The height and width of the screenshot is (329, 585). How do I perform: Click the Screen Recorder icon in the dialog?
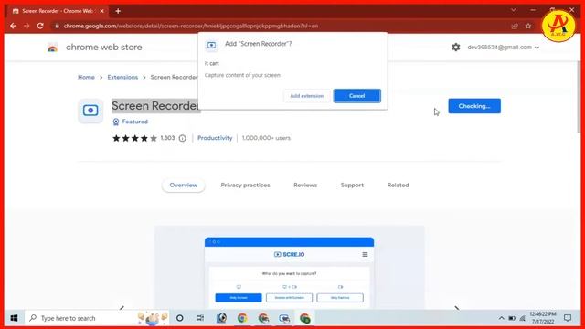pos(211,45)
